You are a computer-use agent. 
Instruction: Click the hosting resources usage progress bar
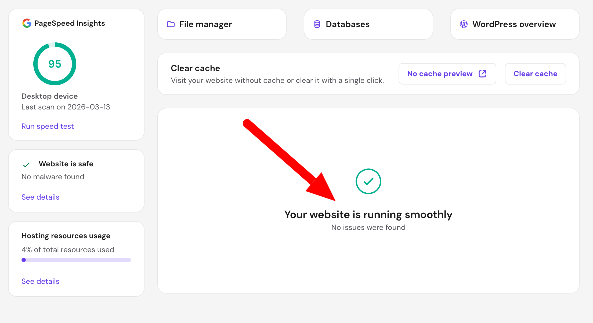click(76, 260)
